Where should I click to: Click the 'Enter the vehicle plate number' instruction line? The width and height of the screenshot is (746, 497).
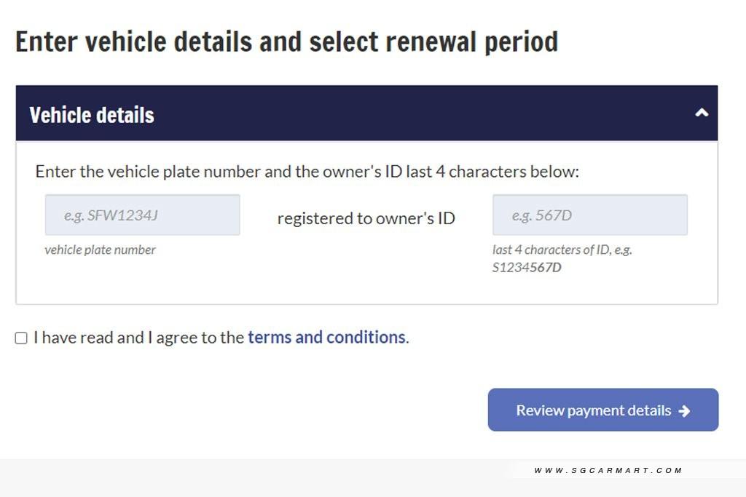point(307,172)
